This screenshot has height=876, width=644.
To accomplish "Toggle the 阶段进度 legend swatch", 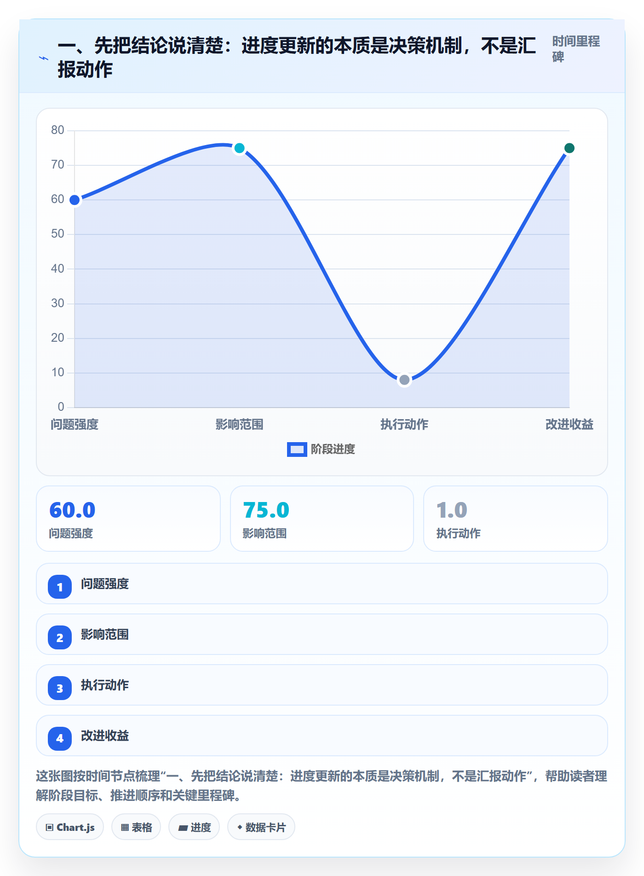I will [x=297, y=450].
